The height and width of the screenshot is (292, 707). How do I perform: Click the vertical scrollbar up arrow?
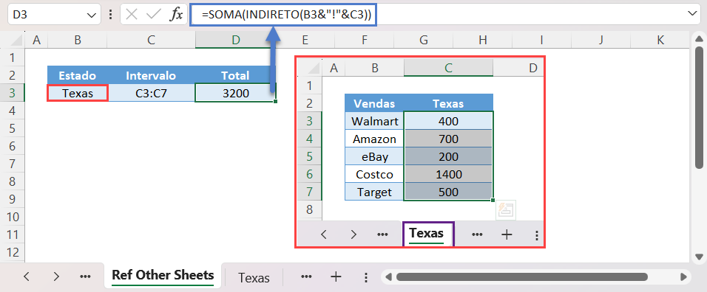click(x=699, y=39)
